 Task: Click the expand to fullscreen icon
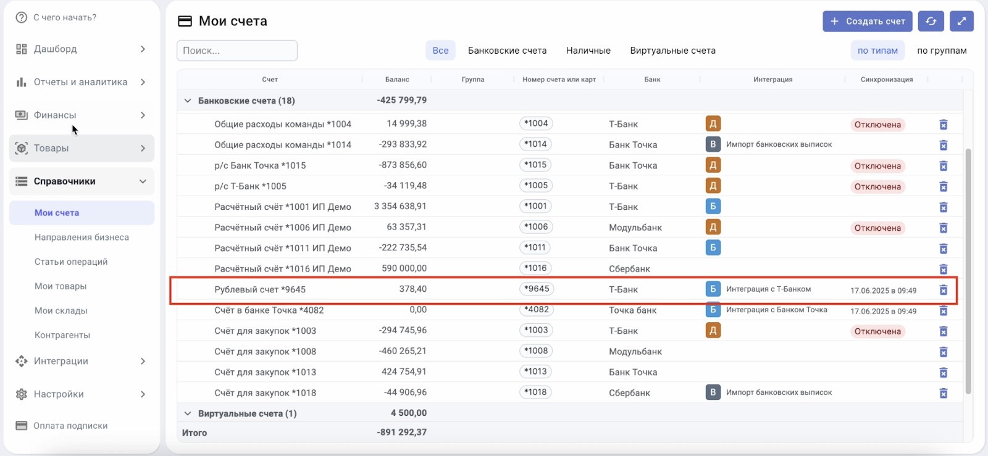coord(961,21)
